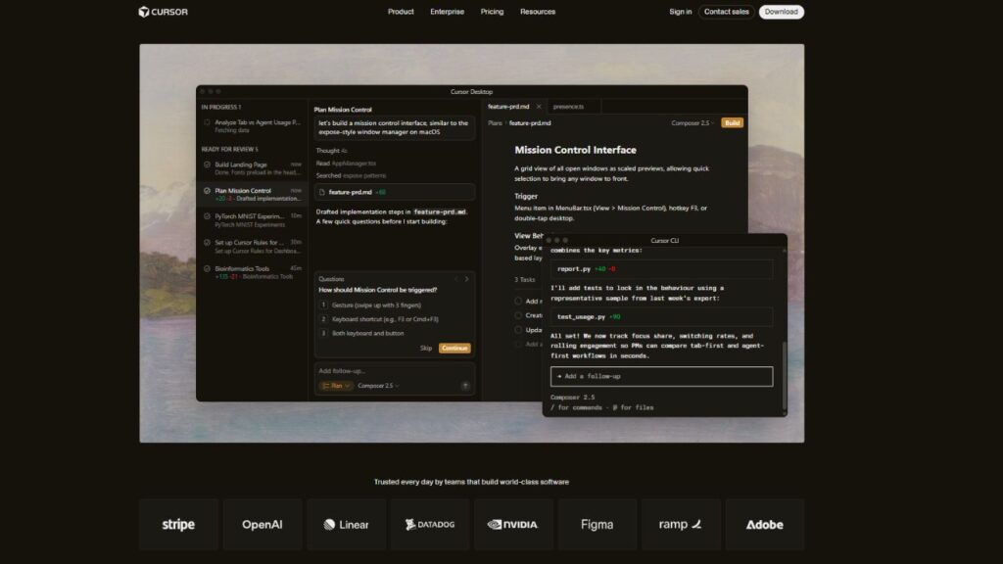Click the Bioinformatics Tools check icon

coord(207,268)
